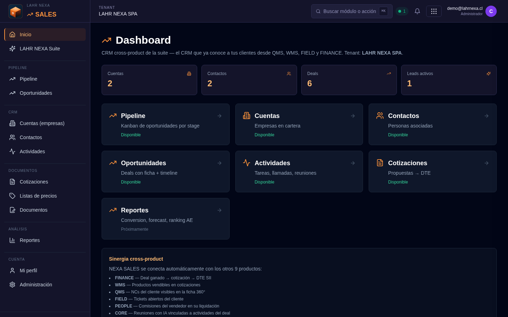Open Administración in the sidebar
This screenshot has height=317, width=508.
45,285
